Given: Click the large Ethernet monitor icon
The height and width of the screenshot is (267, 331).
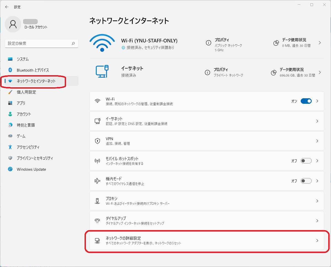Looking at the screenshot, I should 102,71.
